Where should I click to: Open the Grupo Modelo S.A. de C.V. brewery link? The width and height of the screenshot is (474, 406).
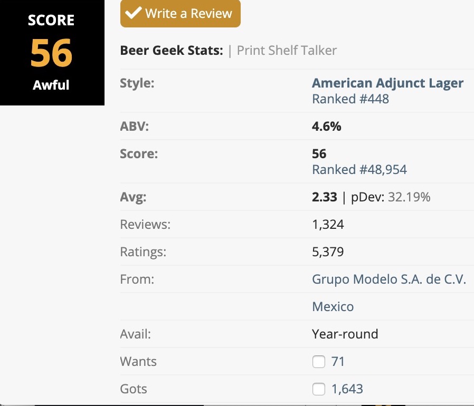389,279
